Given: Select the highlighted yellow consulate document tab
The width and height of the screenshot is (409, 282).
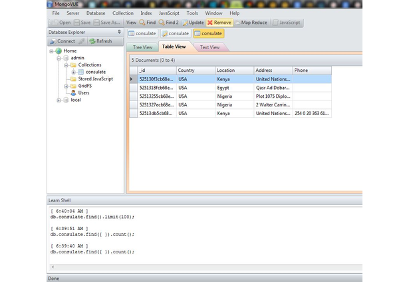Looking at the screenshot, I should coord(208,33).
